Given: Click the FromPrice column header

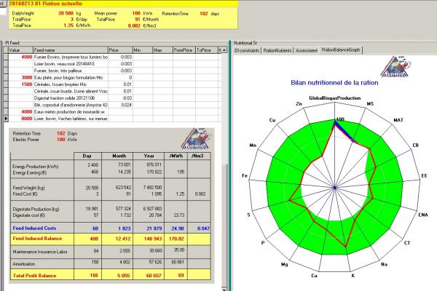Looking at the screenshot, I should tap(184, 50).
